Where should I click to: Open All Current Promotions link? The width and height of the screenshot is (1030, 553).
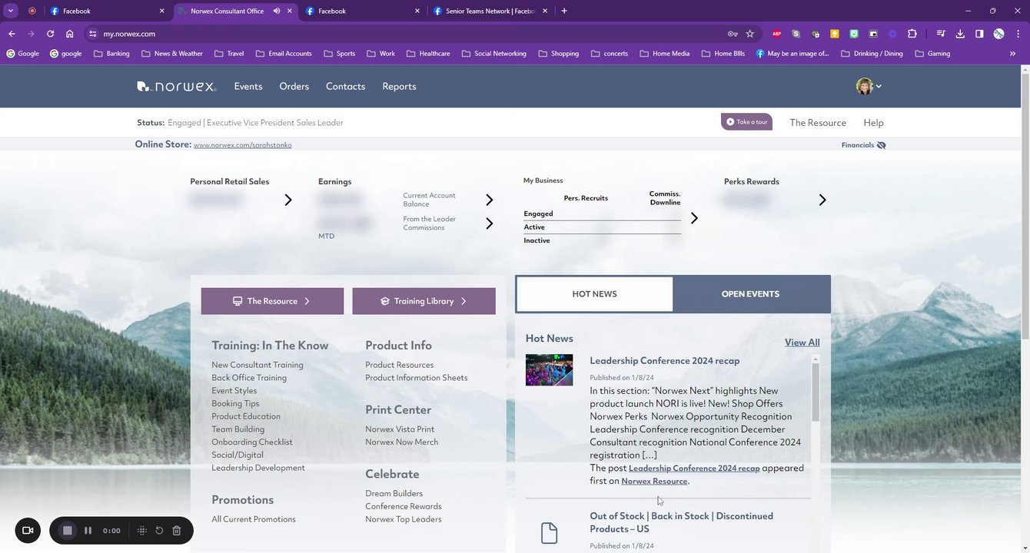point(254,519)
